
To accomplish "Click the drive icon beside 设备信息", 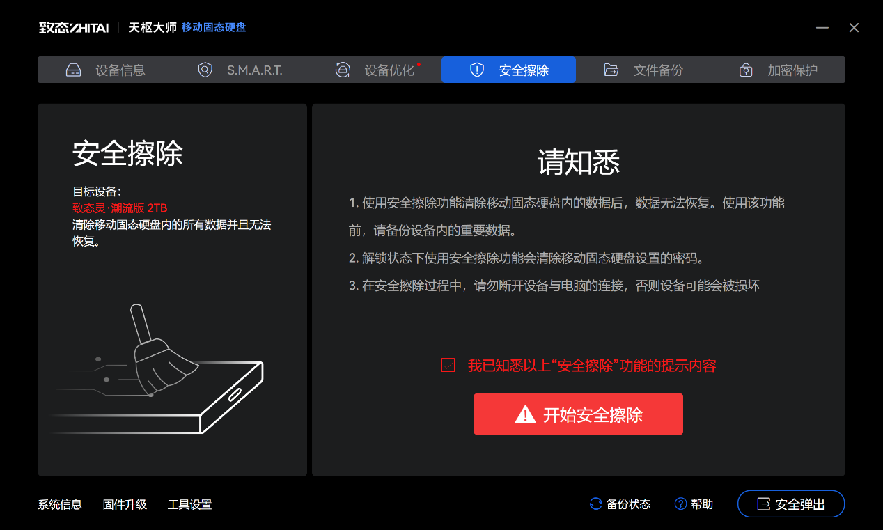I will [74, 70].
